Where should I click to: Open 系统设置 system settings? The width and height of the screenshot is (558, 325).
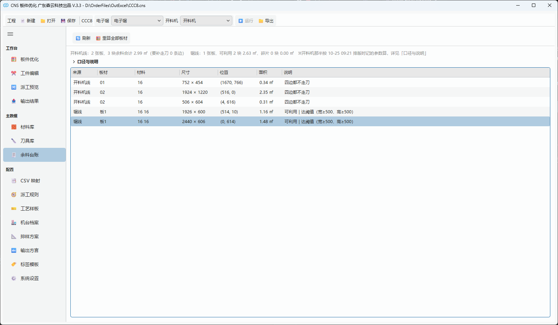pos(34,278)
